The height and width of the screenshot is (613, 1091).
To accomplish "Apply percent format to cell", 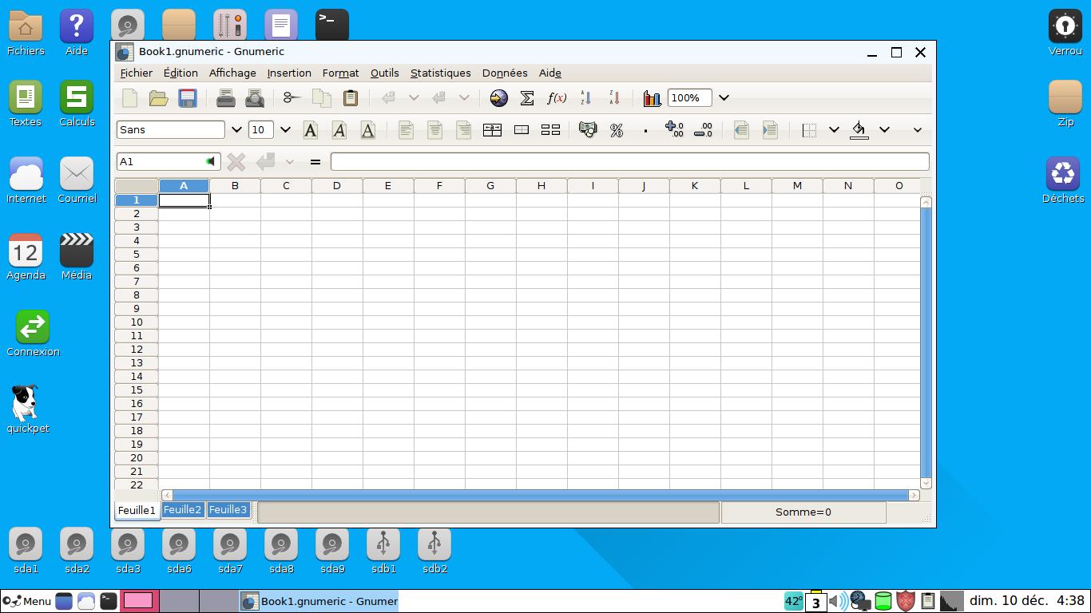I will pos(617,129).
